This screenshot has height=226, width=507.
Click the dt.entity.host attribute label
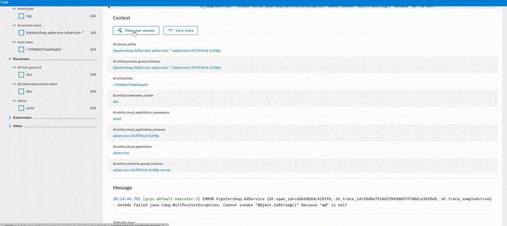pyautogui.click(x=123, y=78)
